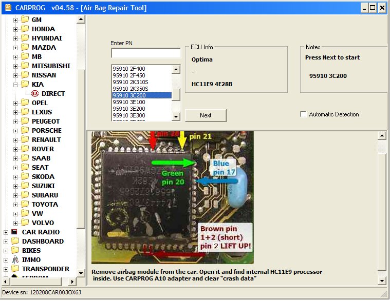Click the CARPROG title bar app icon
390x301 pixels.
8,8
